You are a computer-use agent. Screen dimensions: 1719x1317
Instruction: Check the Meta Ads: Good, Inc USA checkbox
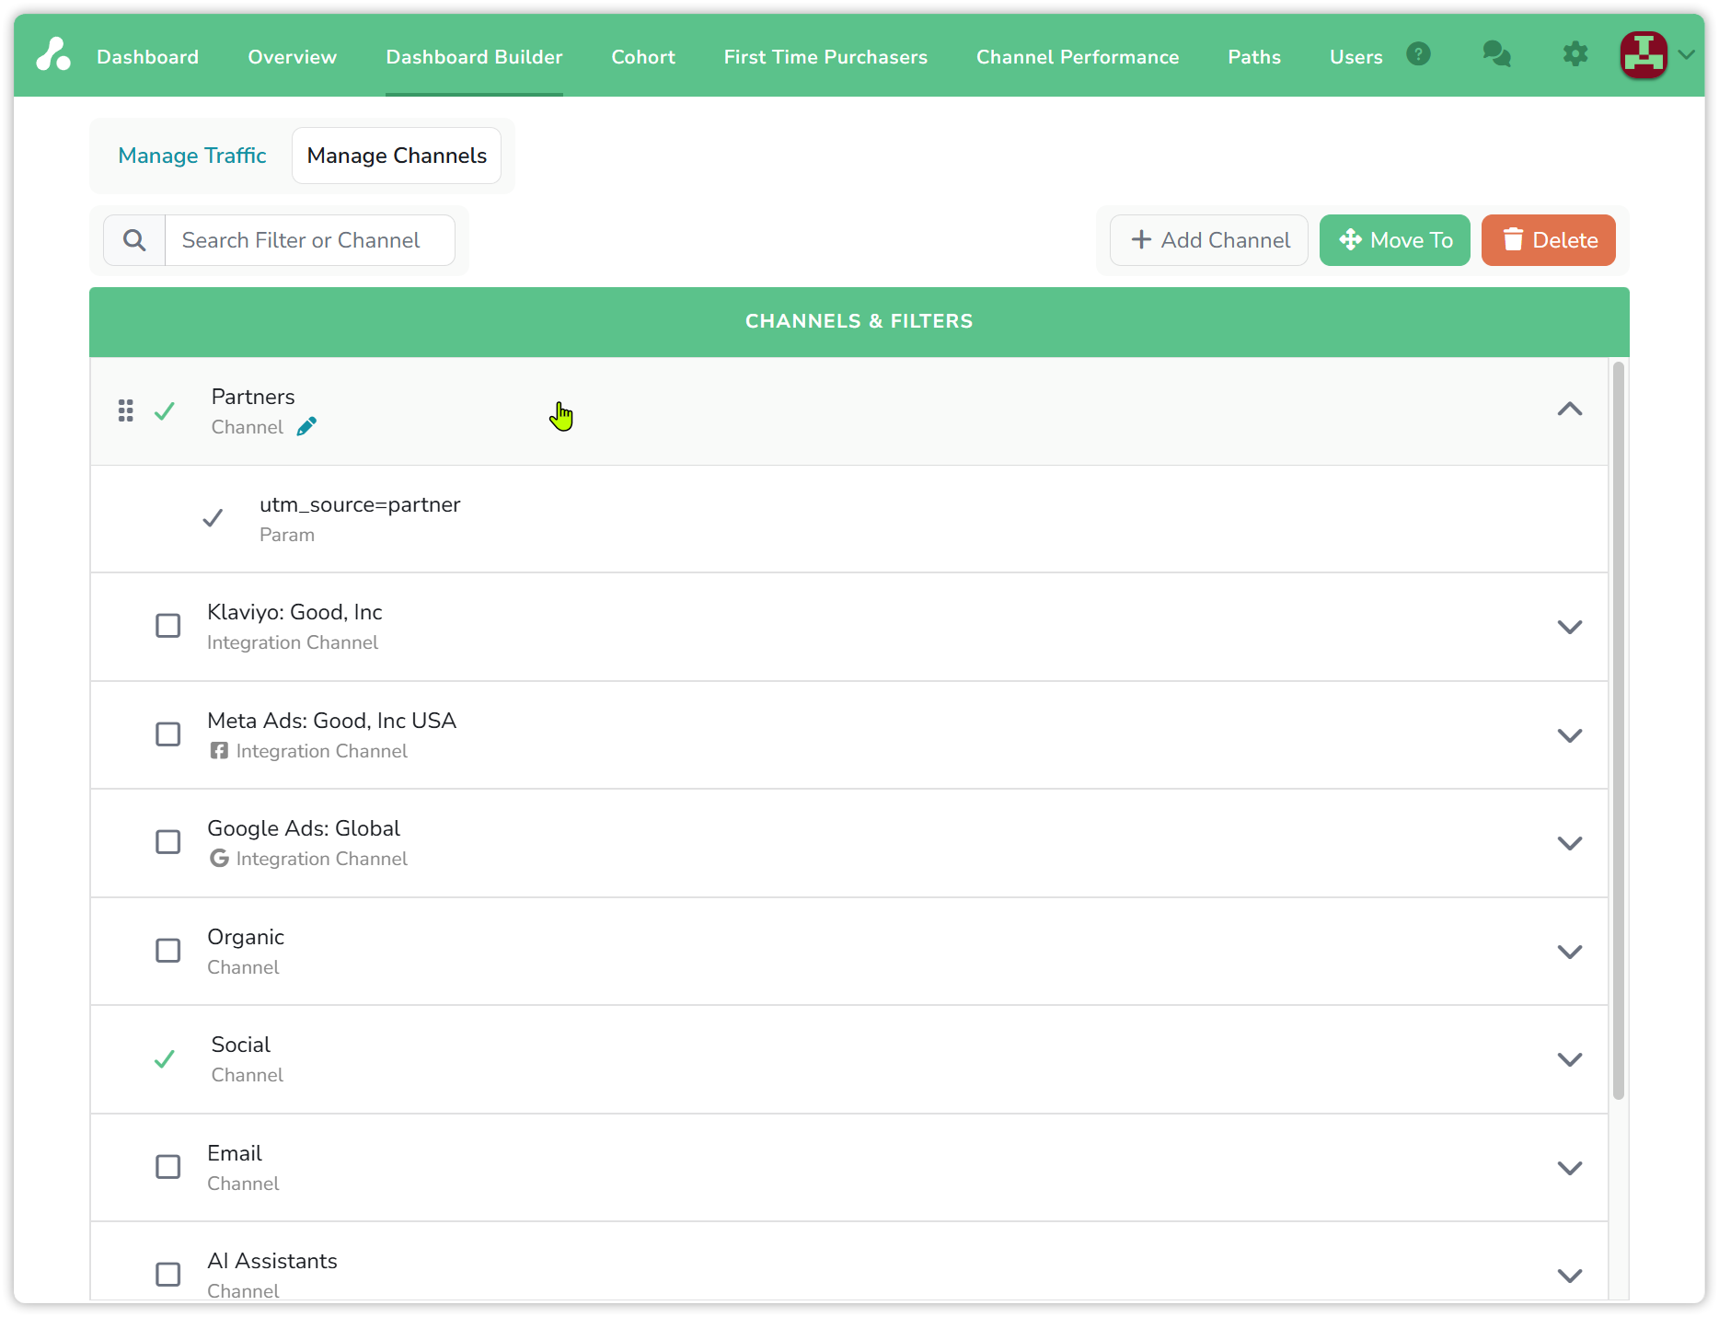click(168, 734)
